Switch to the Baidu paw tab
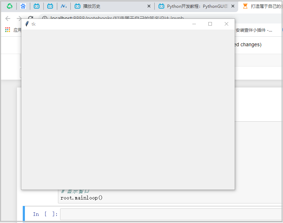This screenshot has width=283, height=223. coord(23,6)
